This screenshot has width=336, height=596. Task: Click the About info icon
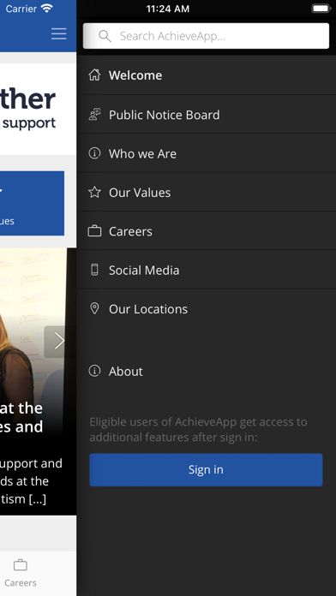(x=94, y=371)
